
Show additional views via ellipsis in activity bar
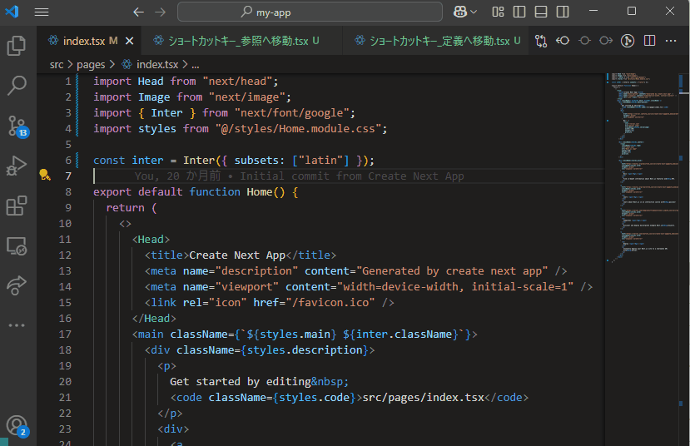click(x=17, y=325)
